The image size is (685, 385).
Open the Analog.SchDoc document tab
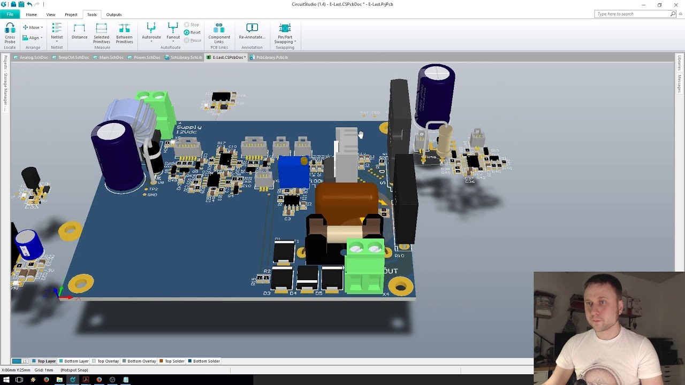(31, 57)
